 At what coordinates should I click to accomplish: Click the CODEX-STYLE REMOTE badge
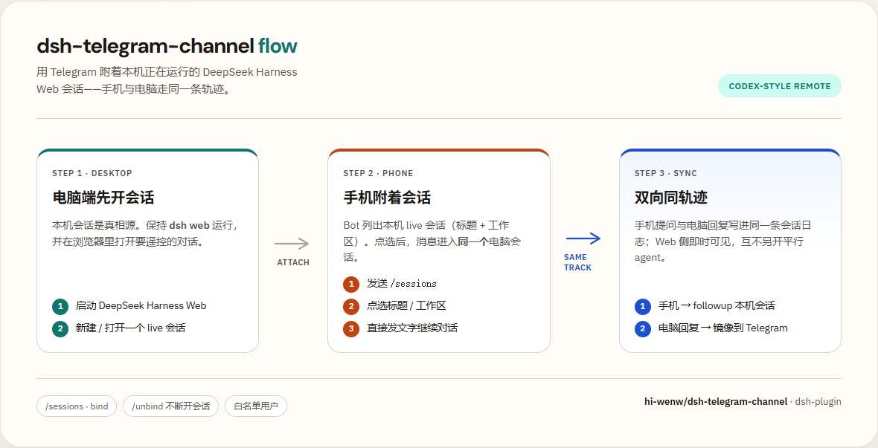780,86
